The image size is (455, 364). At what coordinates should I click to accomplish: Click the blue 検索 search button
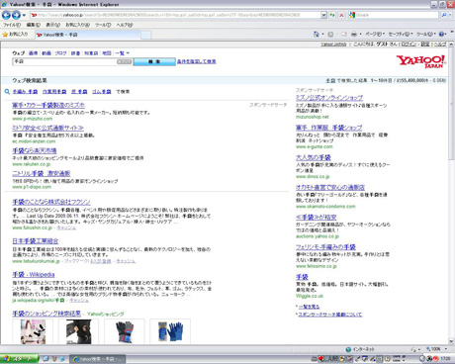coord(154,61)
